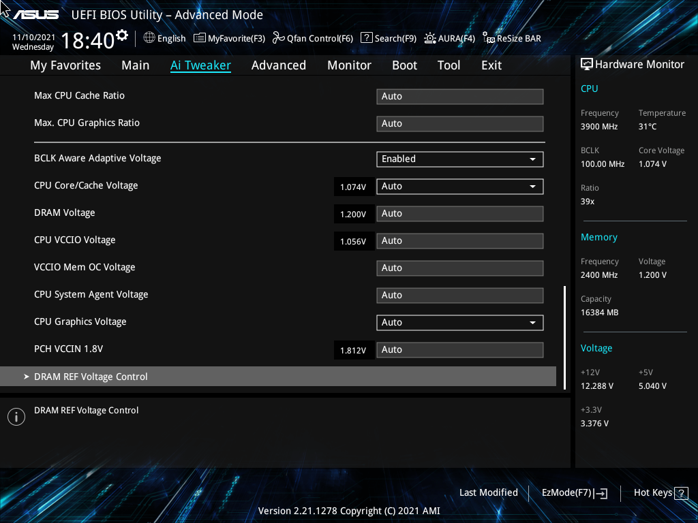Click the 1.056V VCCIO readout
The image size is (698, 523).
point(354,242)
